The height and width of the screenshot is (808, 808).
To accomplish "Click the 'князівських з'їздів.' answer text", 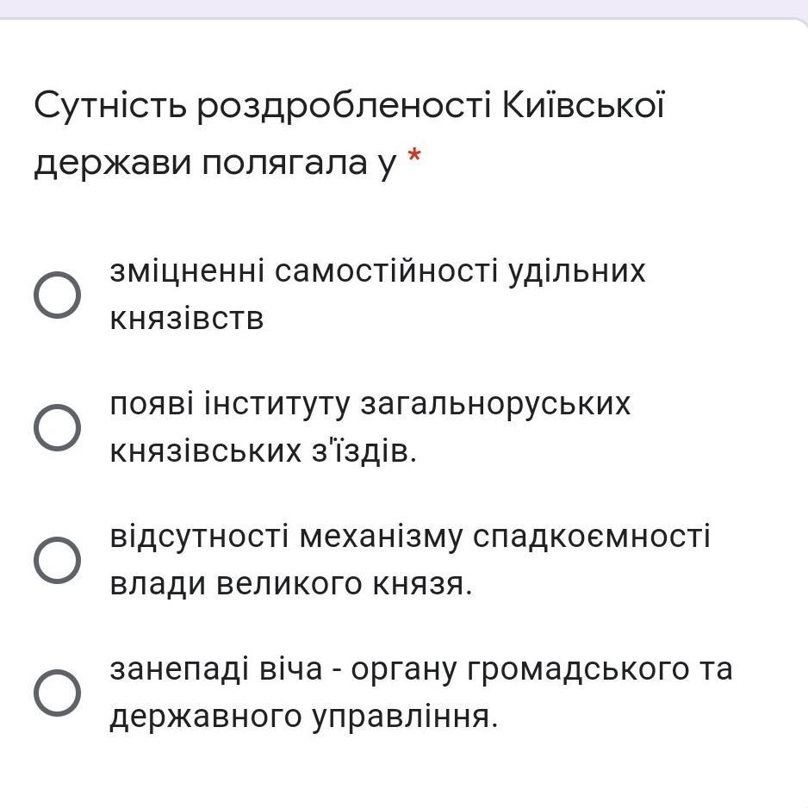I will coord(263,451).
